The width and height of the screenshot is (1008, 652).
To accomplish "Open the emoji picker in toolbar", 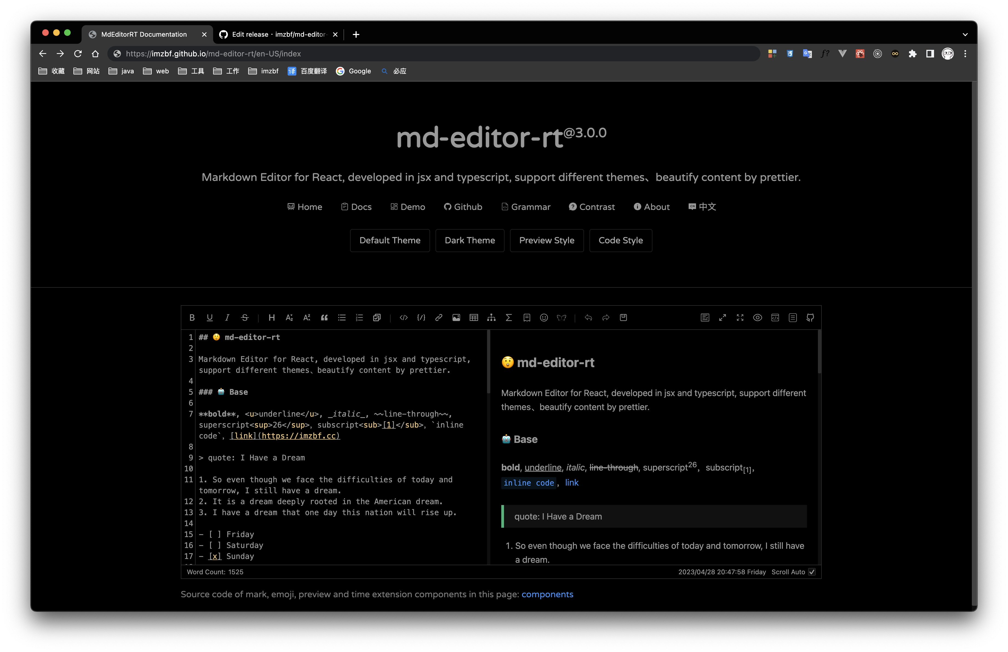I will 544,318.
